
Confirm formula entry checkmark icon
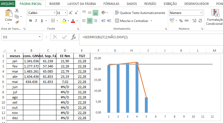click(x=64, y=37)
